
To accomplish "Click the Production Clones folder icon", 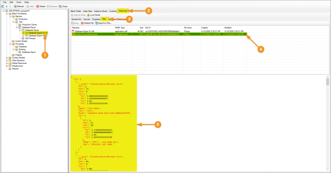I will point(20,24).
